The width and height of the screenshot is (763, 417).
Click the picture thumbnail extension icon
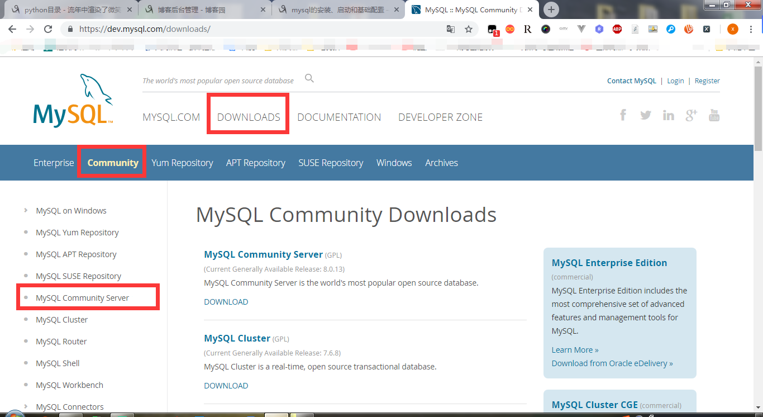coord(653,29)
